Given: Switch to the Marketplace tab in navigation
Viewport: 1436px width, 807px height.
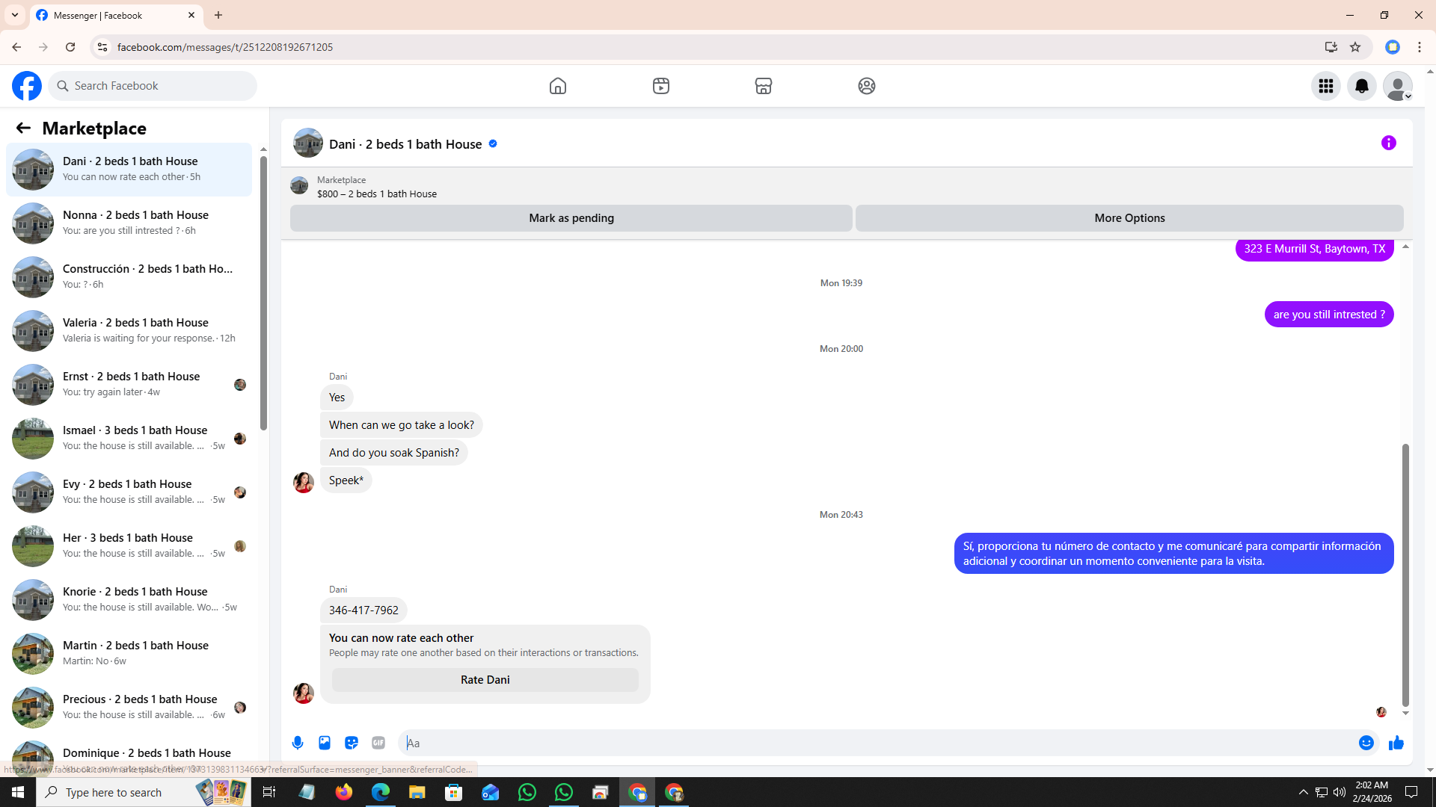Looking at the screenshot, I should point(763,86).
